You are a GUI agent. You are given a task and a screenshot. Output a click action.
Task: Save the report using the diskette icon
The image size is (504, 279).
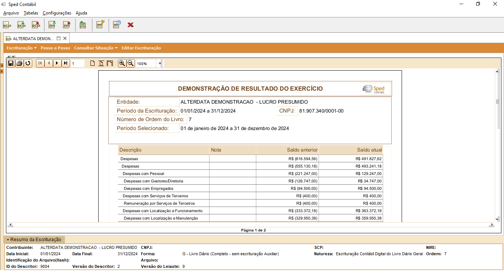tap(10, 63)
